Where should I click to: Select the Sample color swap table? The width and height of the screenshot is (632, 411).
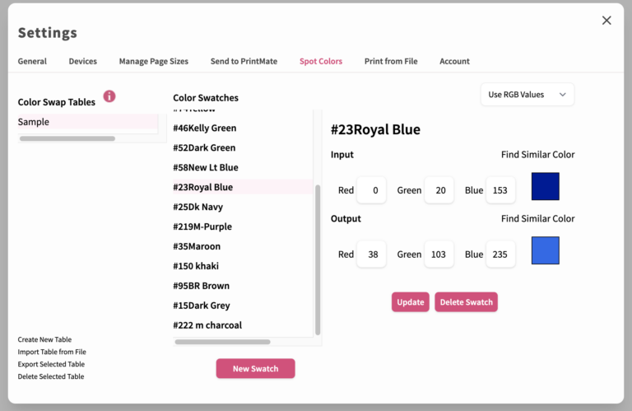tap(87, 122)
